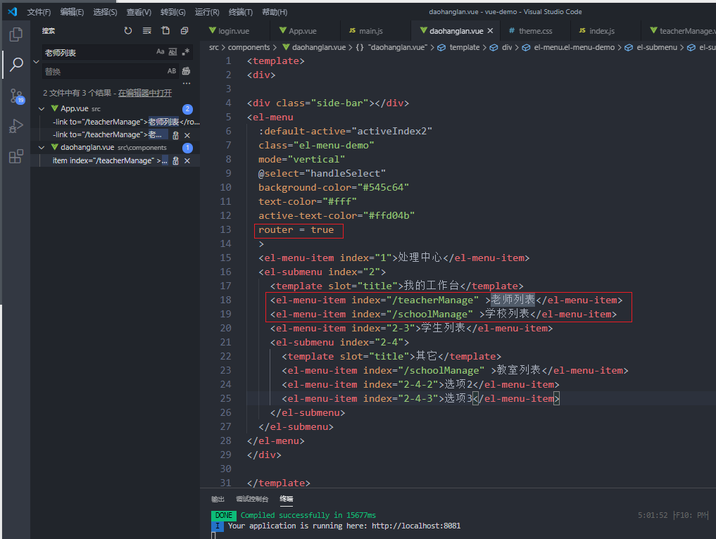This screenshot has width=716, height=539.
Task: Open first App.vue result with 老师列表
Action: click(126, 122)
